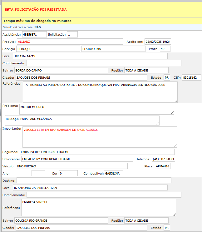This screenshot has height=232, width=202.
Task: Click the Prazo field with value 40
Action: pyautogui.click(x=165, y=49)
